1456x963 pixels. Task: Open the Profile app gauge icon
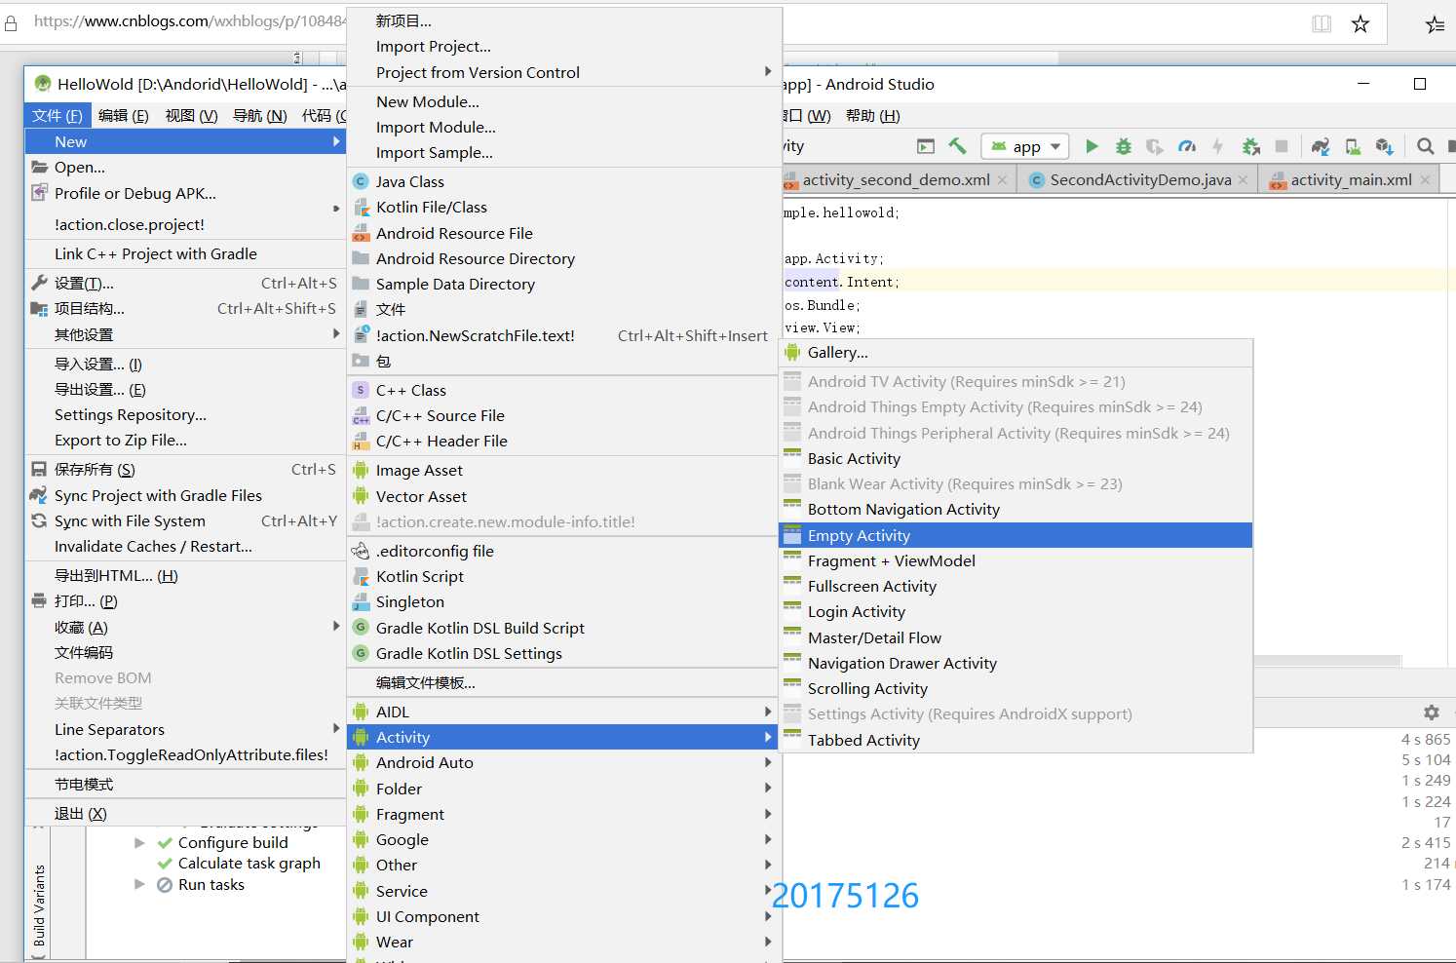(x=1186, y=146)
